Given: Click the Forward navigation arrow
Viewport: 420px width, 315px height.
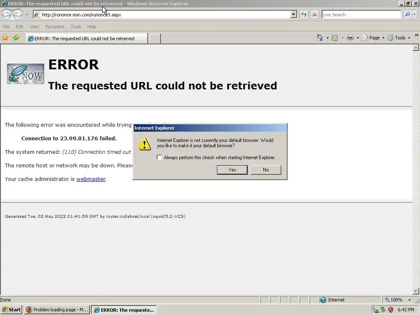Looking at the screenshot, I should [18, 14].
